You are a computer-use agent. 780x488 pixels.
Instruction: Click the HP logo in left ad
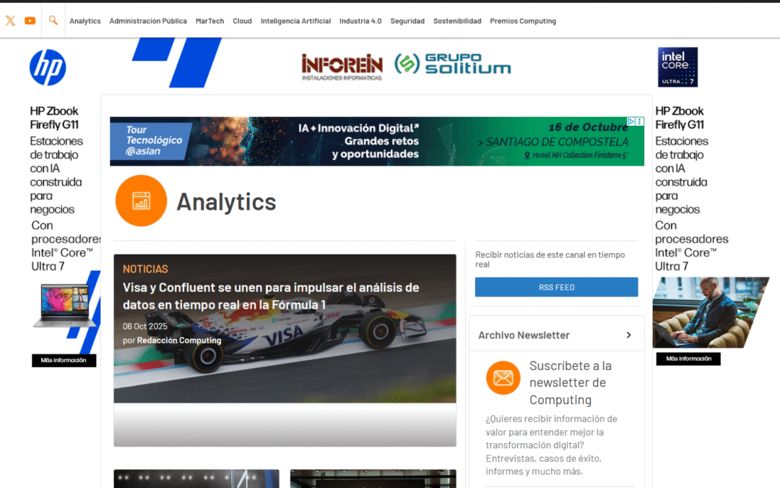[48, 68]
